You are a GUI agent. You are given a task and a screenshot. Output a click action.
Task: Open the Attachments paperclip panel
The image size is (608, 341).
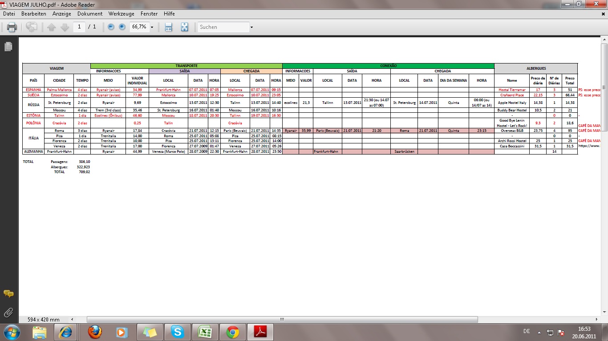tap(8, 313)
